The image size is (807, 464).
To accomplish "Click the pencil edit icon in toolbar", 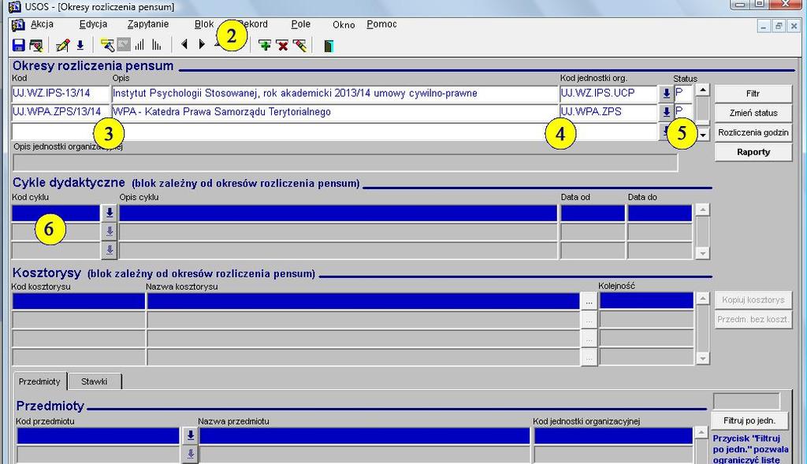I will coord(63,45).
